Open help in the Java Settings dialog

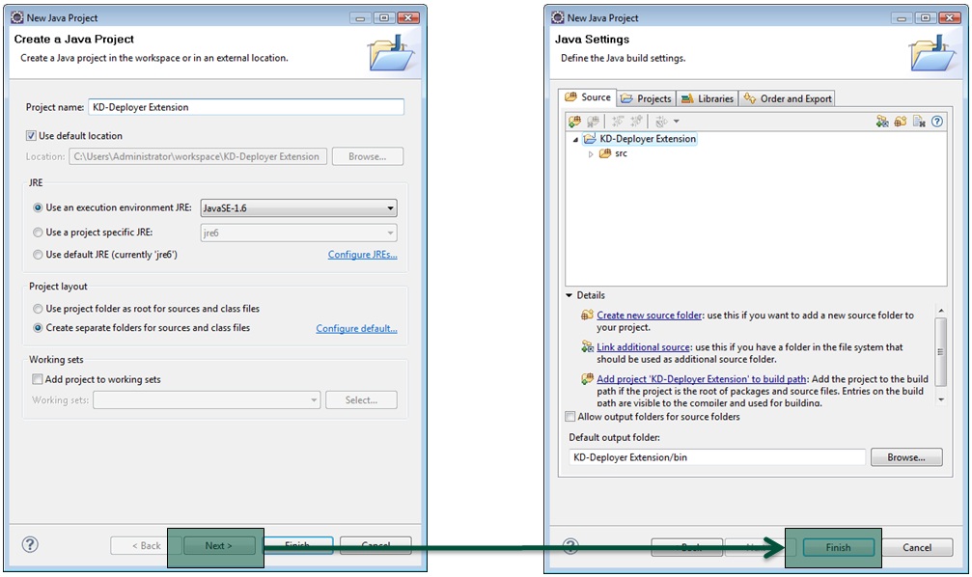click(x=569, y=547)
